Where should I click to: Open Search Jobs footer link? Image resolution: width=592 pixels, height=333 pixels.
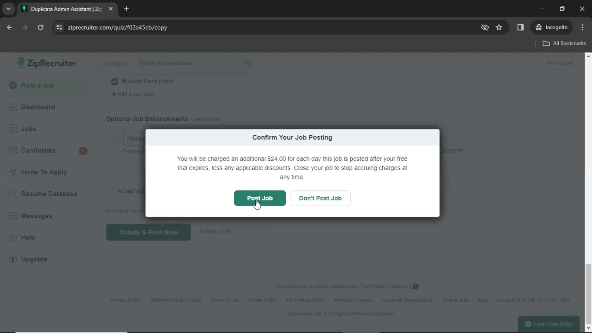click(455, 300)
